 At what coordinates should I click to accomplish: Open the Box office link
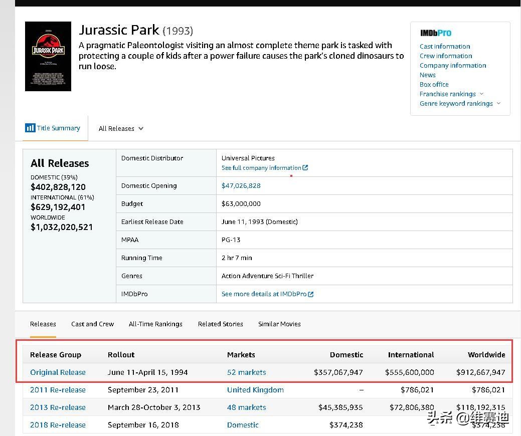434,84
